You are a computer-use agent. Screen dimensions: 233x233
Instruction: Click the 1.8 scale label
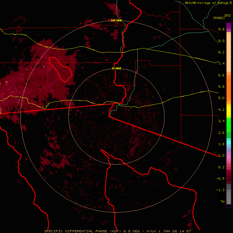(221, 144)
